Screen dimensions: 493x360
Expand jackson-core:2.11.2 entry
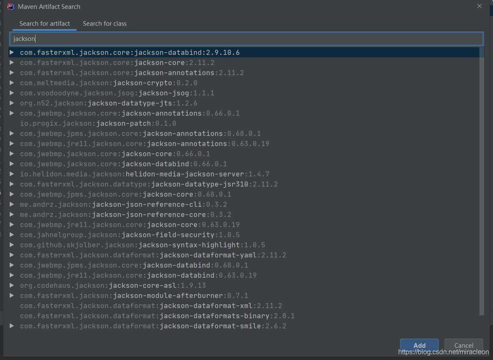[x=11, y=62]
